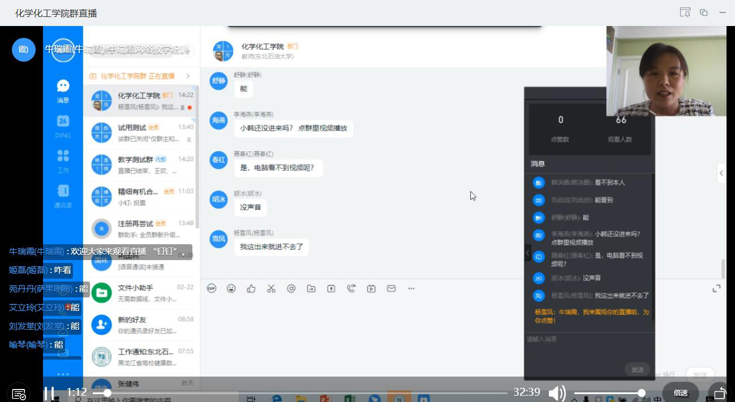Mute the player volume speaker icon
This screenshot has width=735, height=402.
(557, 392)
